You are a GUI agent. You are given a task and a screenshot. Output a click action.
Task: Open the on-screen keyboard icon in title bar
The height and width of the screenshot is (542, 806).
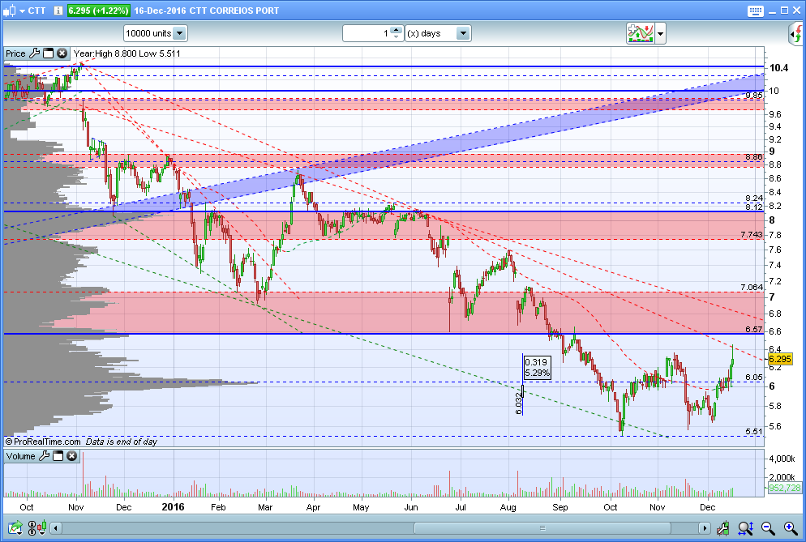point(755,11)
